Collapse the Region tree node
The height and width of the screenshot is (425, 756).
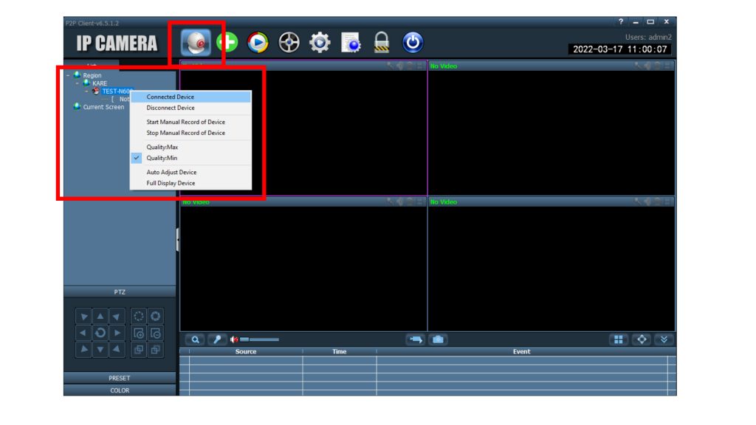(68, 75)
